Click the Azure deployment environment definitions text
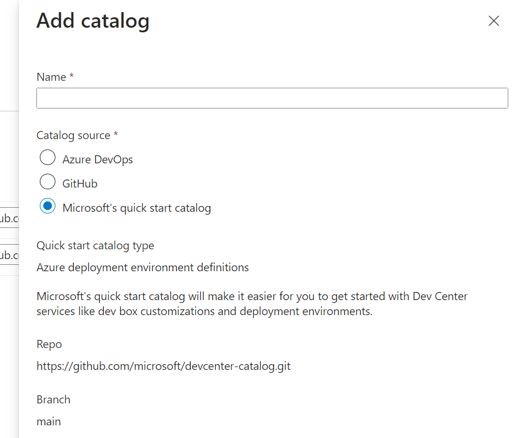This screenshot has height=438, width=521. 143,267
